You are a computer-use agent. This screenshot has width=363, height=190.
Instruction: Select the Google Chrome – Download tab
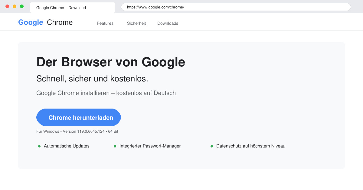(73, 8)
